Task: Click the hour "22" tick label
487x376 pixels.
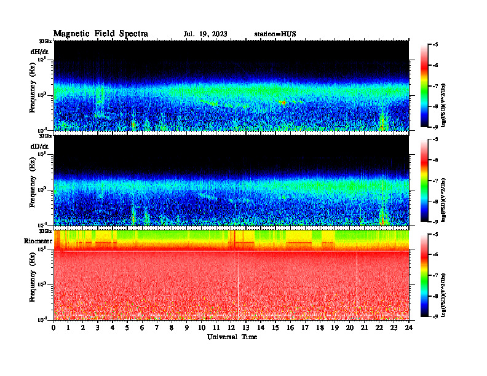Action: pyautogui.click(x=379, y=327)
